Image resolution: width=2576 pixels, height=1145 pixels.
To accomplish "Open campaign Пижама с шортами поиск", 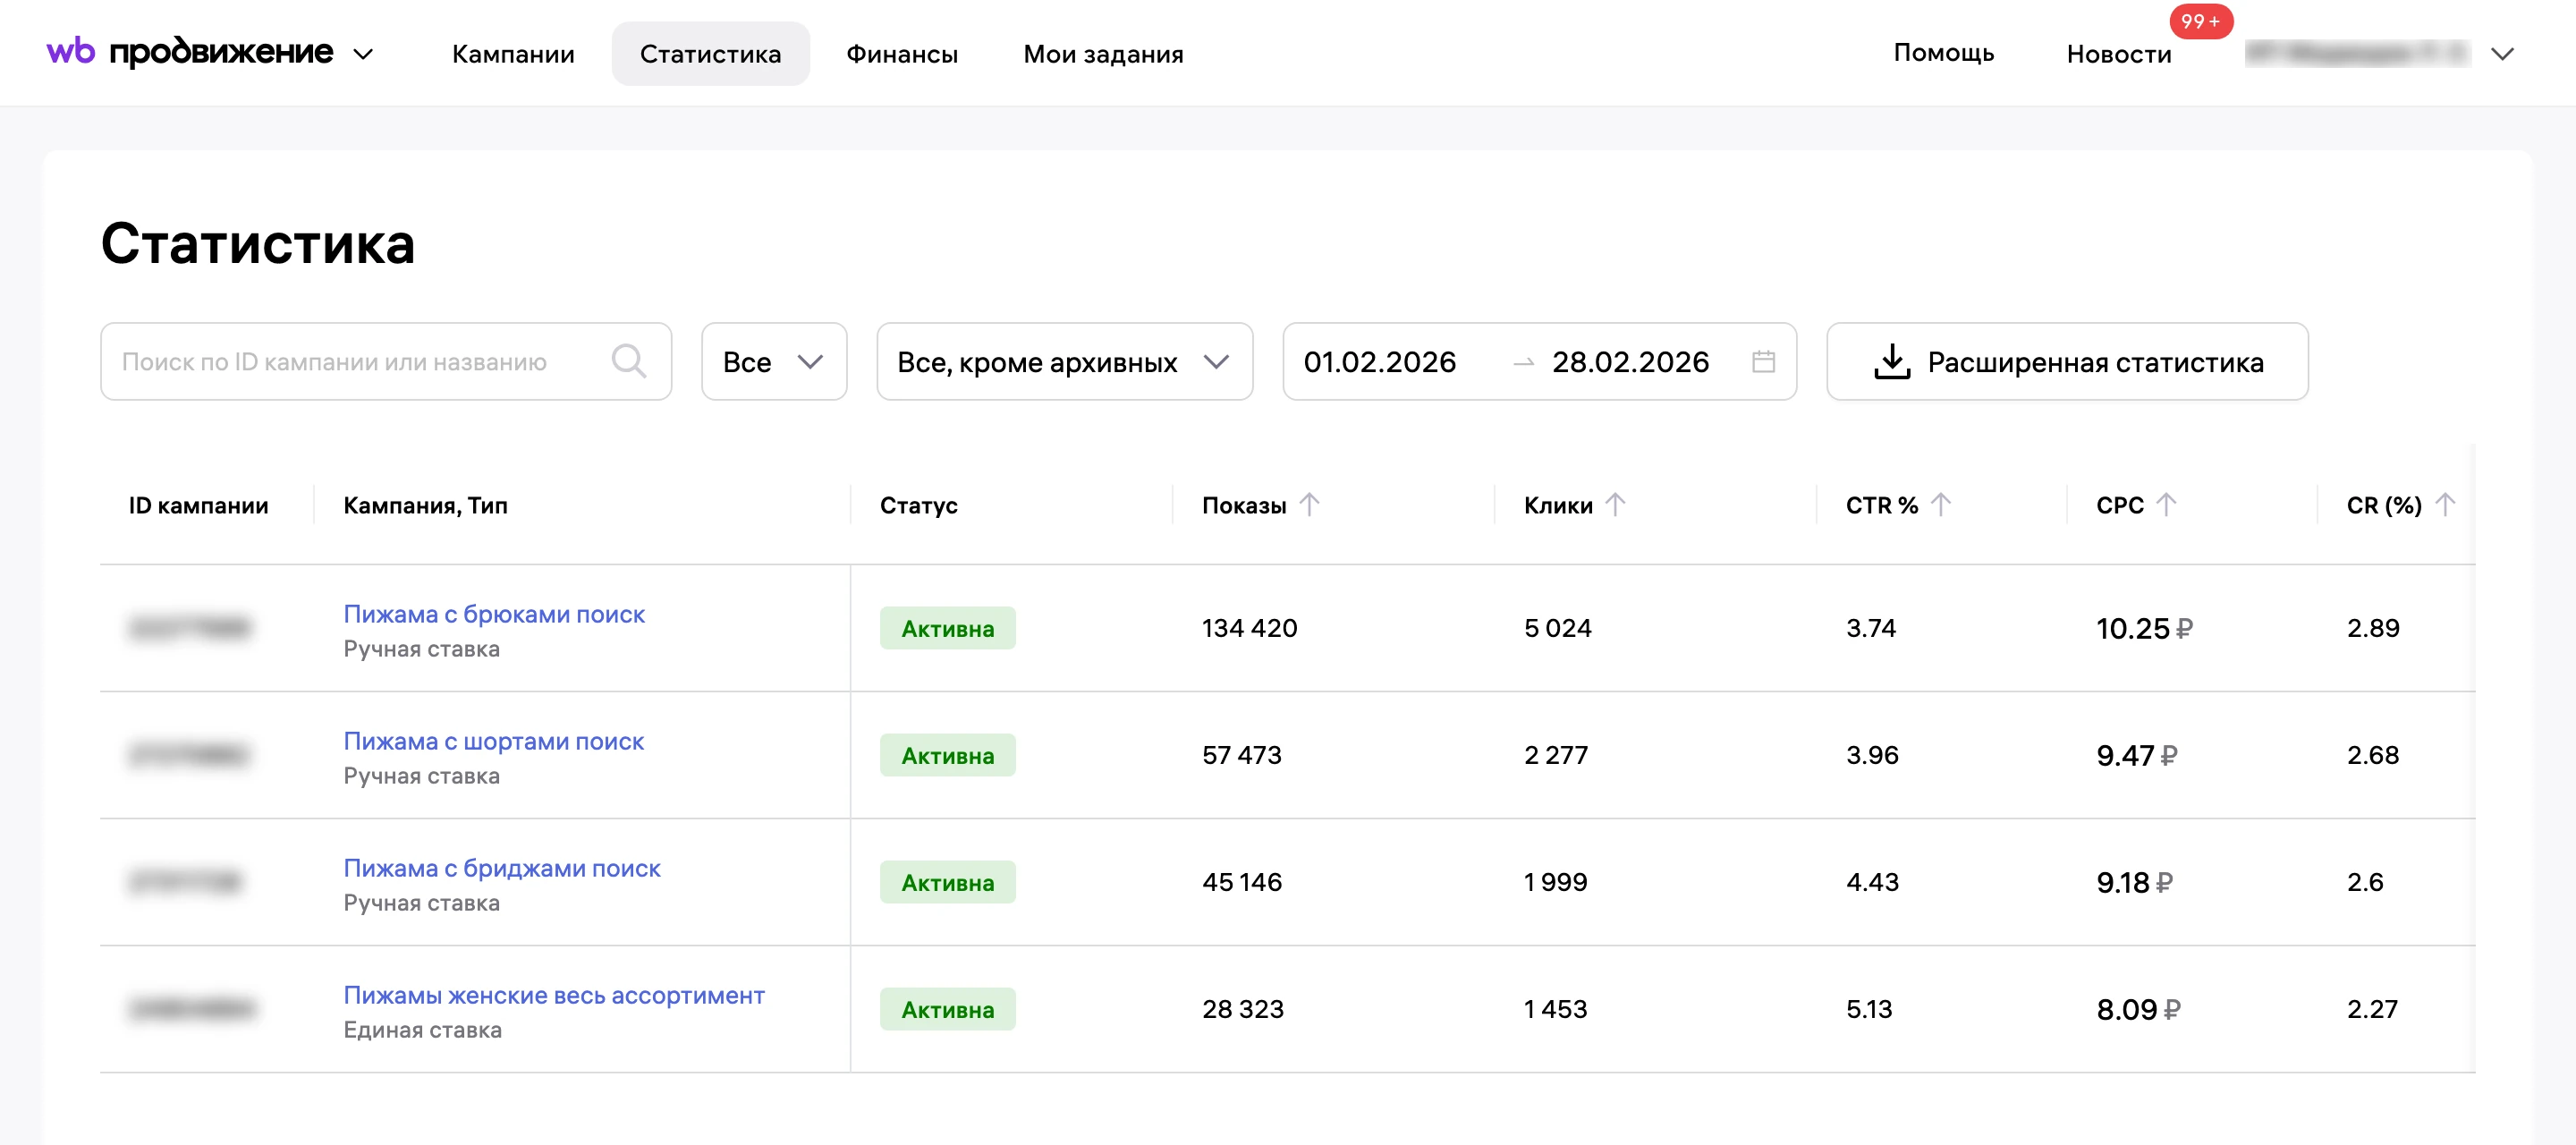I will 493,741.
